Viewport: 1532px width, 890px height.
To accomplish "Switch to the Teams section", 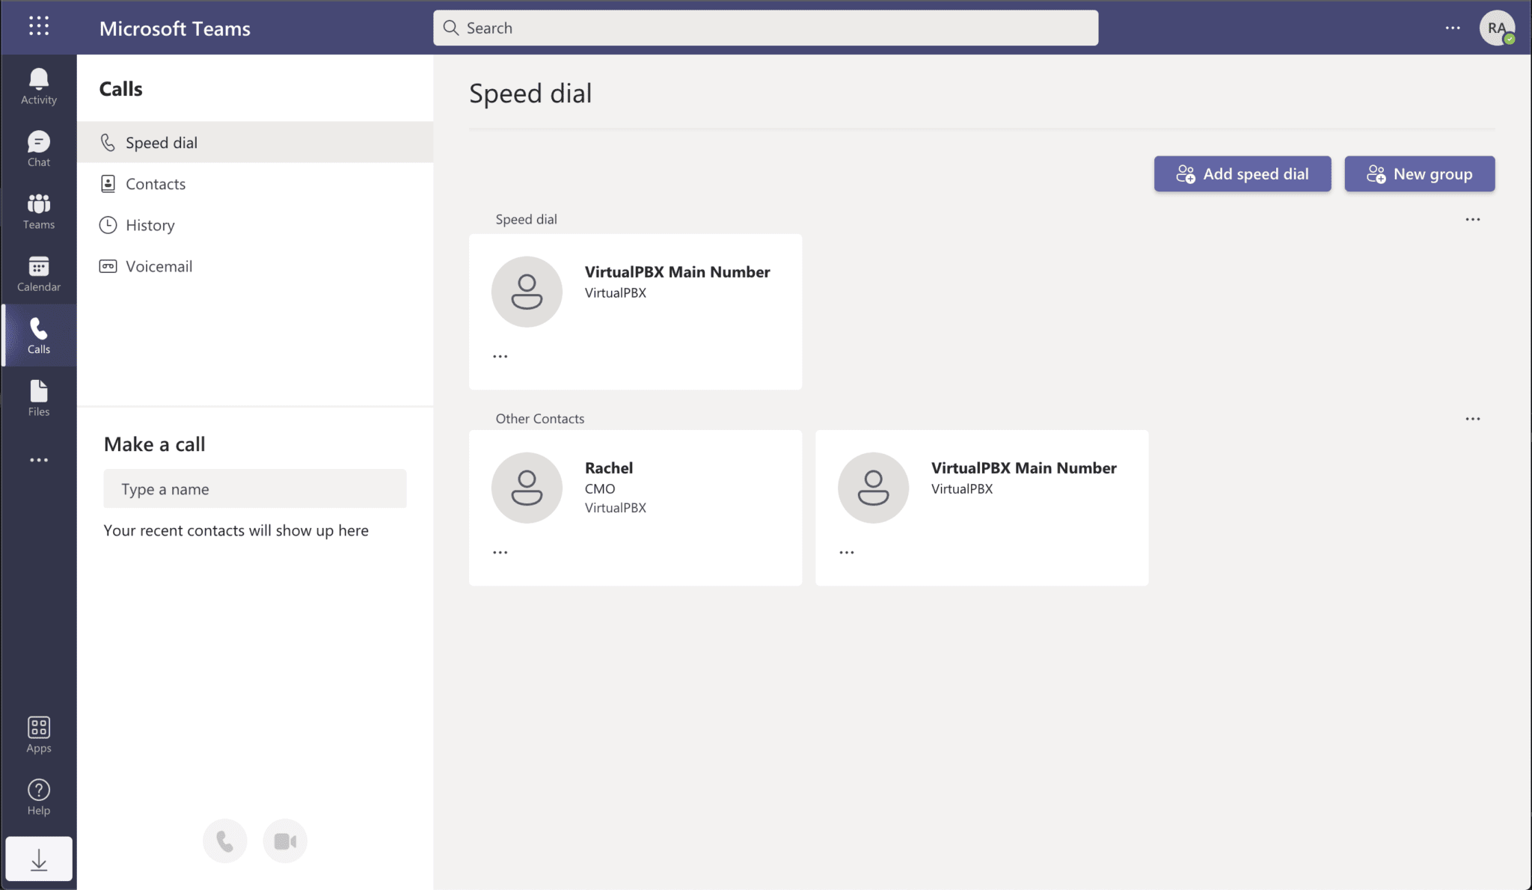I will (38, 211).
